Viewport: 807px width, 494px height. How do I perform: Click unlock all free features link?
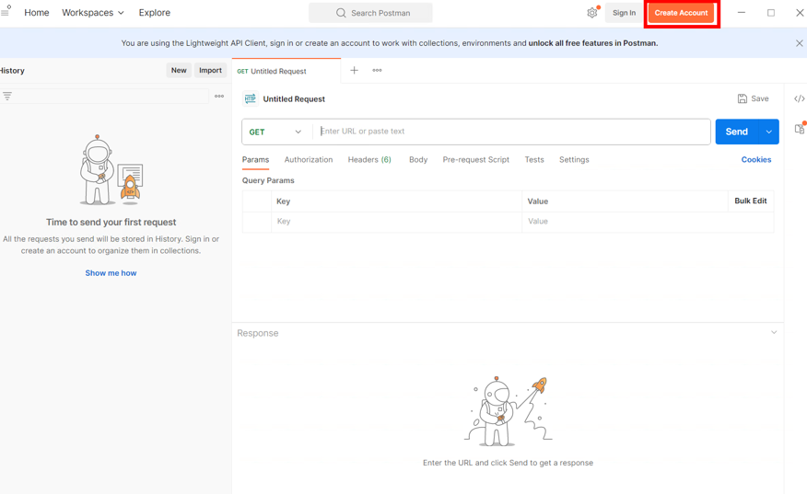[x=593, y=43]
